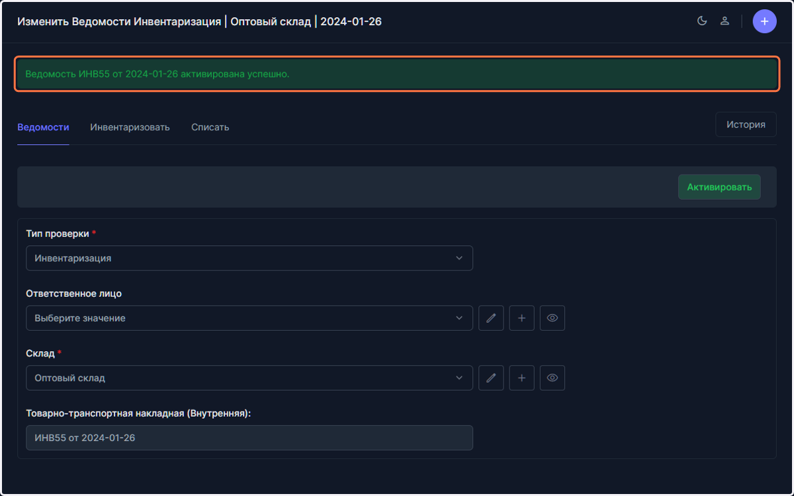Edit the selected Ответственное лицо with pencil icon
This screenshot has height=496, width=794.
(491, 318)
